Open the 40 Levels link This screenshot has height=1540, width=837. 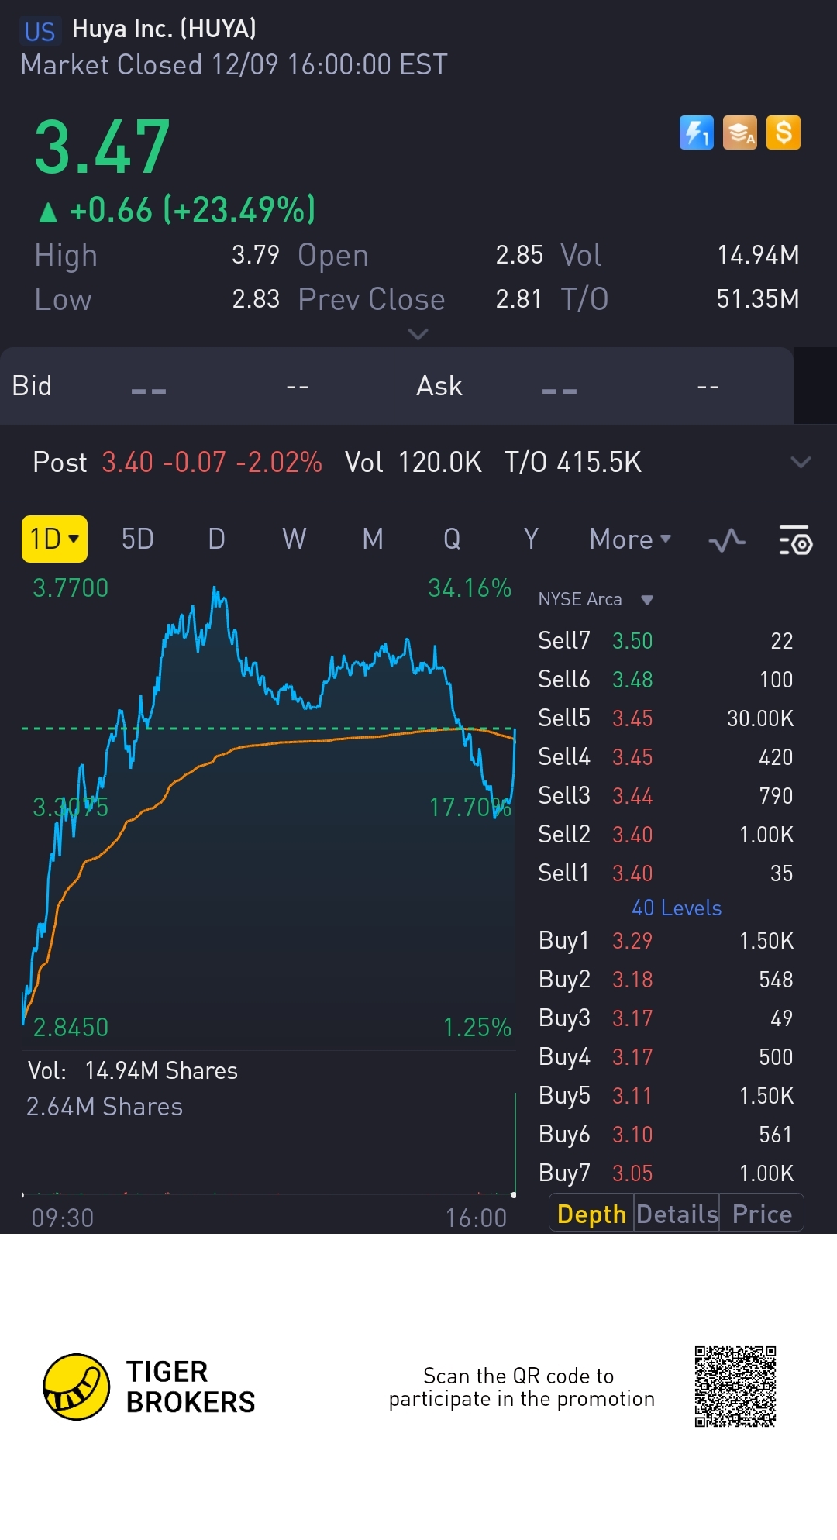point(677,908)
